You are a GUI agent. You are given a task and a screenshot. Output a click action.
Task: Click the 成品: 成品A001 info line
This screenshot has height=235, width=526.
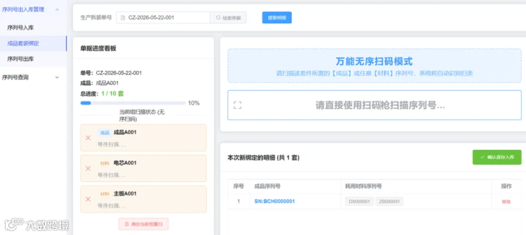(99, 83)
